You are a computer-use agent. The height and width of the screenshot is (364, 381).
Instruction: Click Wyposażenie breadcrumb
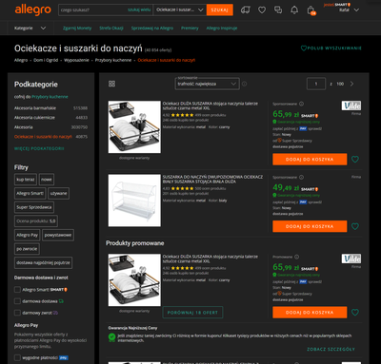pyautogui.click(x=76, y=60)
